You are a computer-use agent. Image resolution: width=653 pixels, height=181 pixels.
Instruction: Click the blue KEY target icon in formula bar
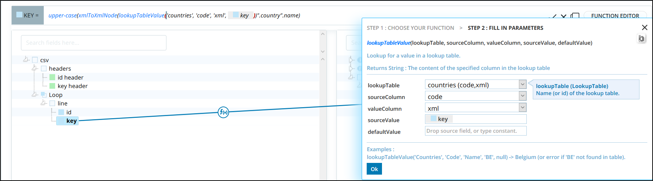tap(20, 15)
